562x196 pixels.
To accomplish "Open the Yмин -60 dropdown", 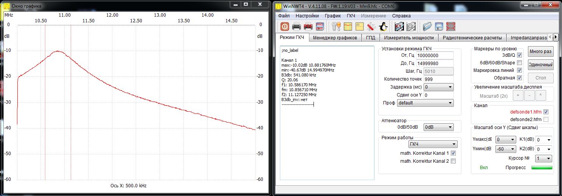I will click(x=506, y=149).
